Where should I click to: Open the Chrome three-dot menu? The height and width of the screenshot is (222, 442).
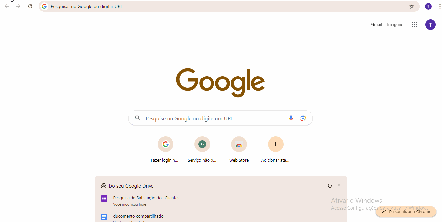click(440, 6)
